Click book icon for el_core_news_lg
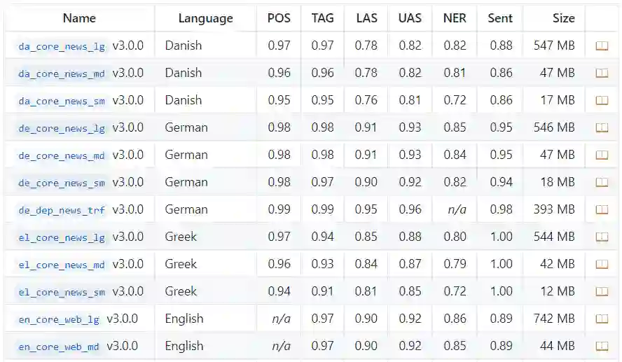 coord(602,237)
